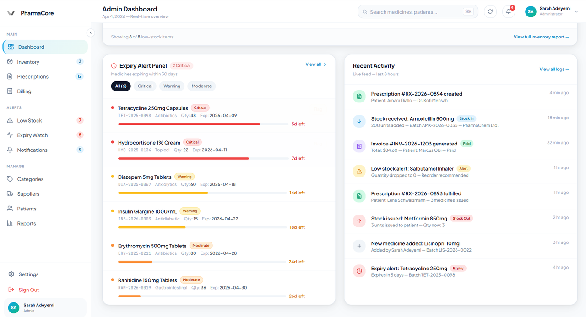
Task: Click the Stock Out badge
Action: click(461, 219)
